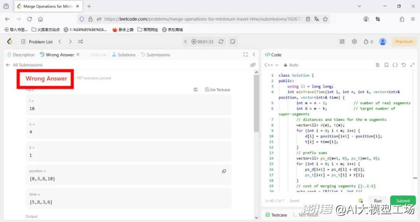
Task: Switch to the Solutions tab
Action: (124, 55)
